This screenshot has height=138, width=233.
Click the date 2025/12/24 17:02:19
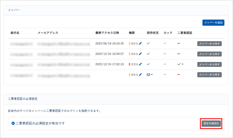pos(110,64)
